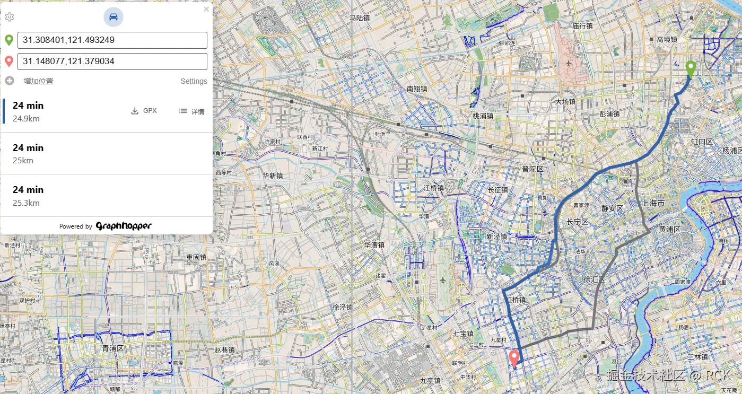The width and height of the screenshot is (742, 394).
Task: Click the 江桥镇 map label
Action: pos(433,188)
